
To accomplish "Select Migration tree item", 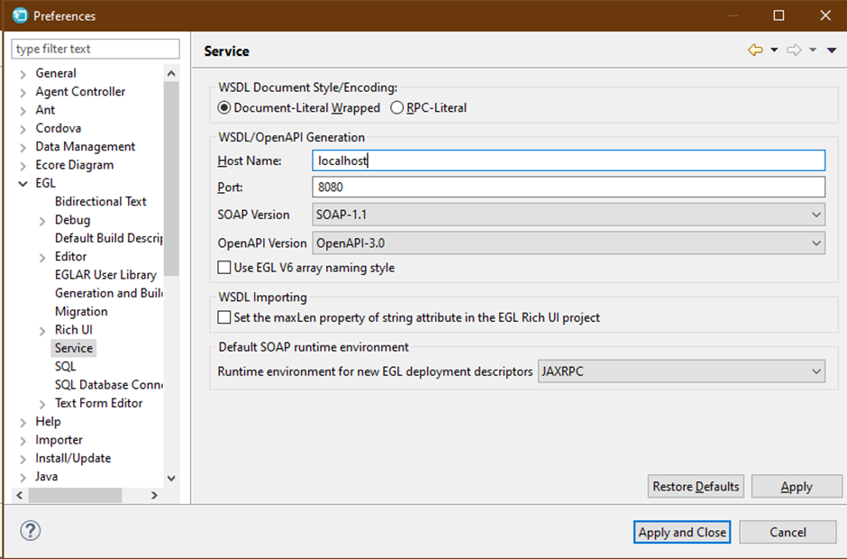I will pos(81,311).
